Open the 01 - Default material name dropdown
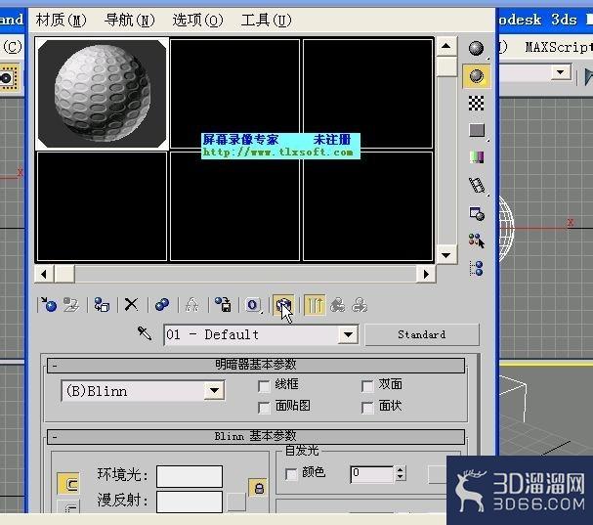The image size is (593, 525). click(348, 334)
